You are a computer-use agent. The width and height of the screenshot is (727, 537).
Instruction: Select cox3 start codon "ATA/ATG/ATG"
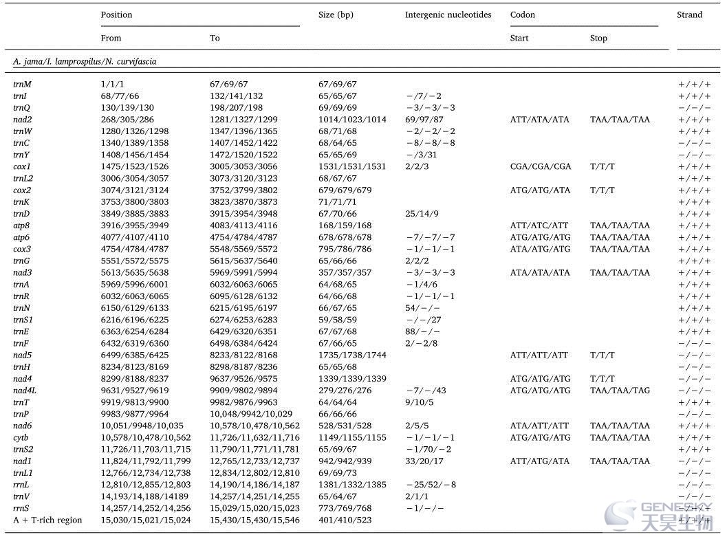click(x=540, y=250)
